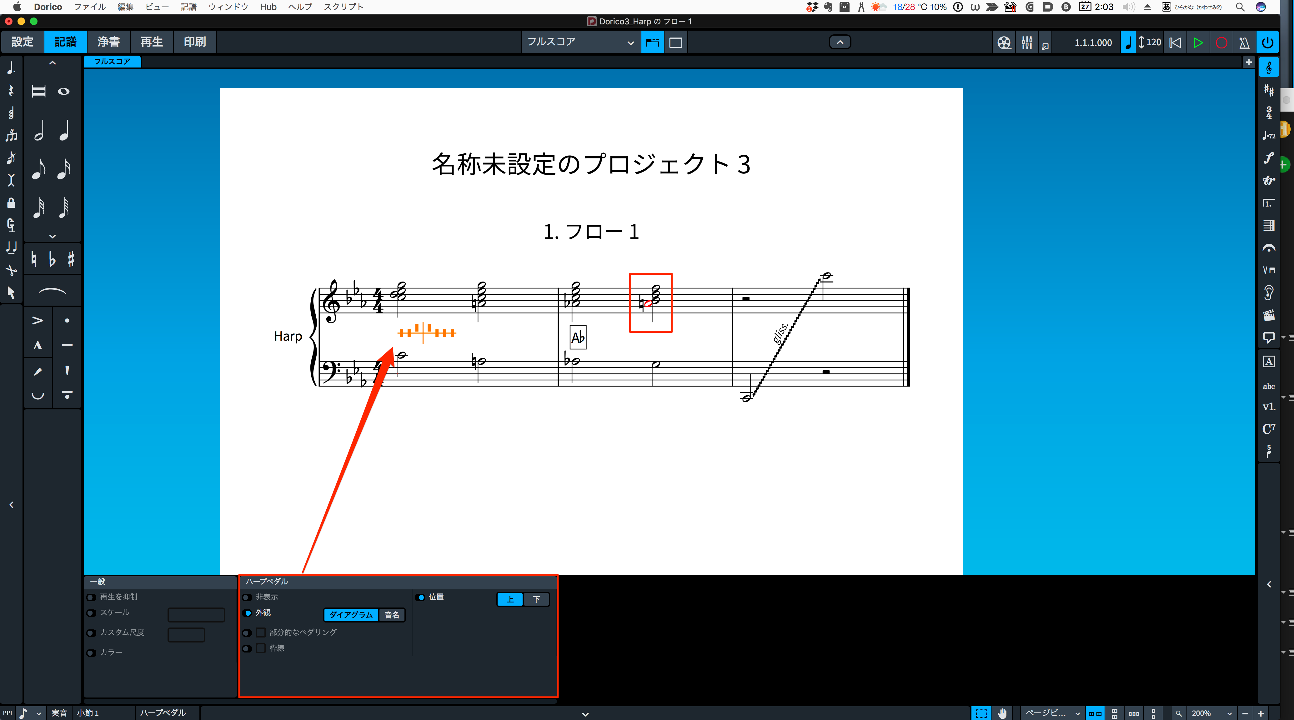1294x720 pixels.
Task: Switch to the 浄書 mode tab
Action: pyautogui.click(x=108, y=42)
